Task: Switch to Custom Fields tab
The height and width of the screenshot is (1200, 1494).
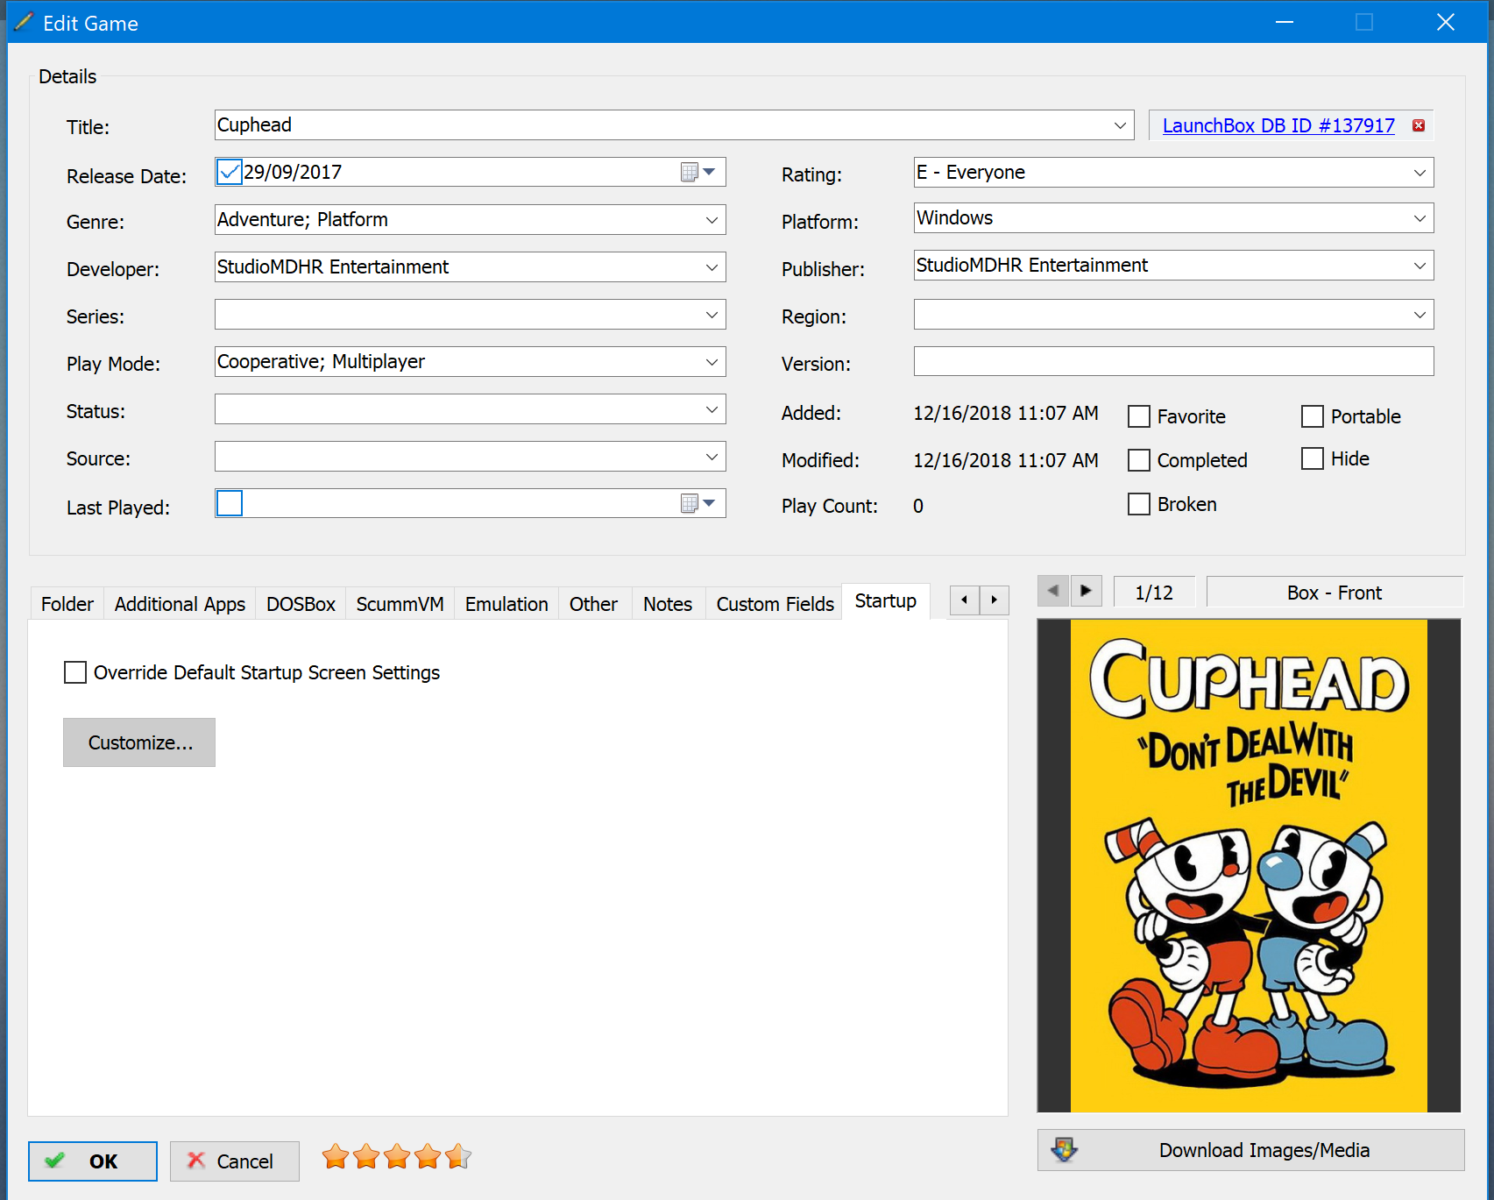Action: point(775,604)
